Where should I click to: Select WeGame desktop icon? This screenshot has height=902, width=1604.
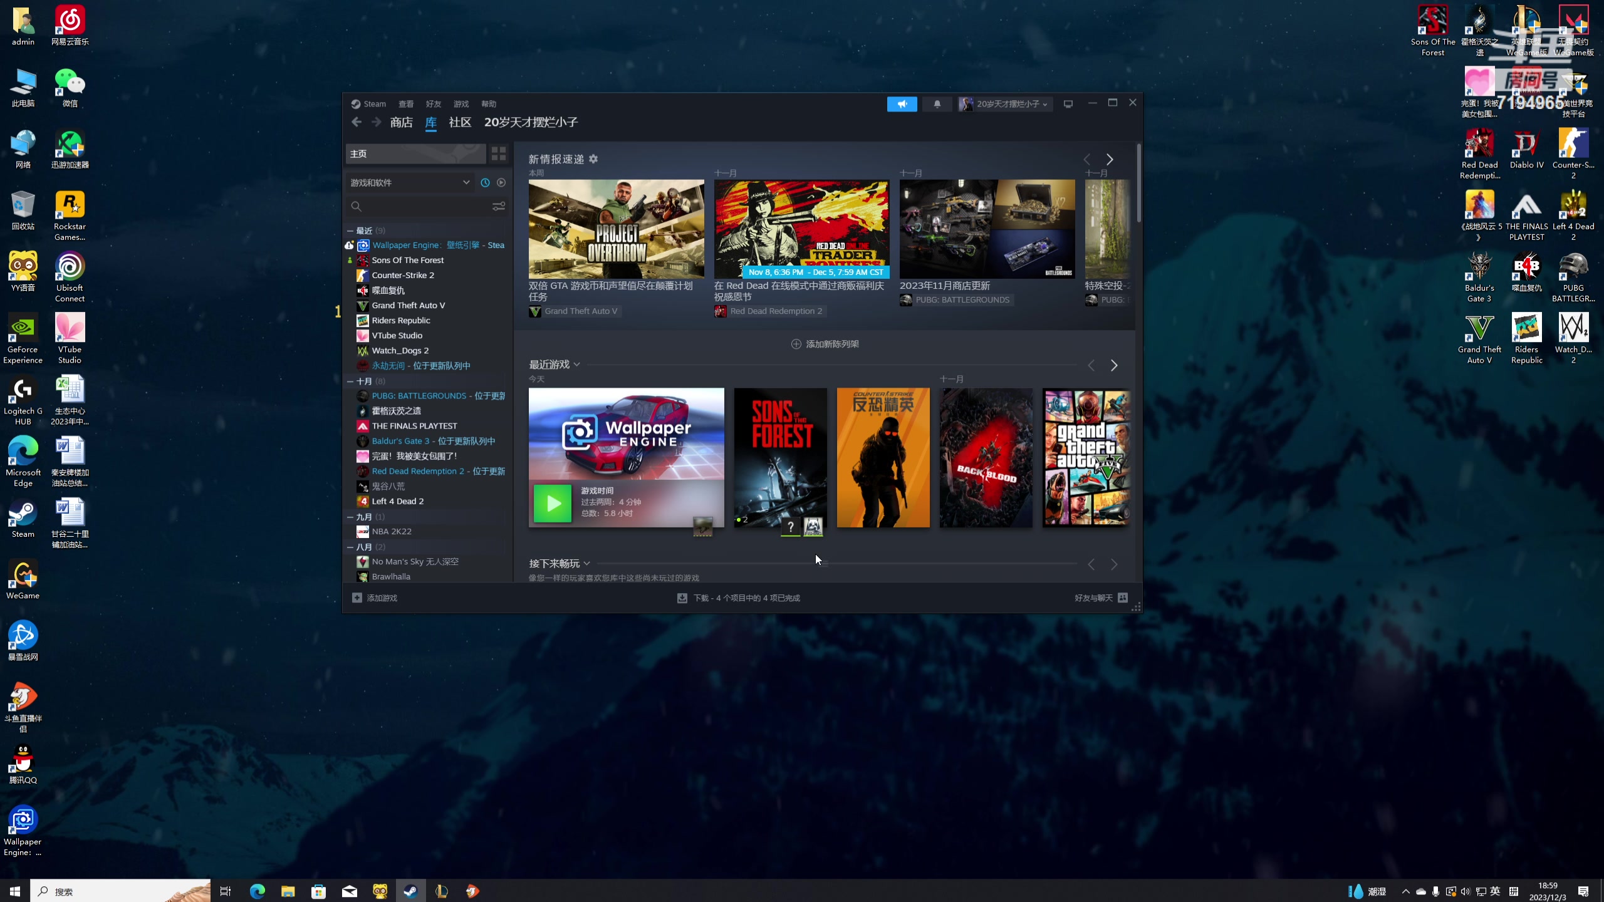(x=23, y=580)
